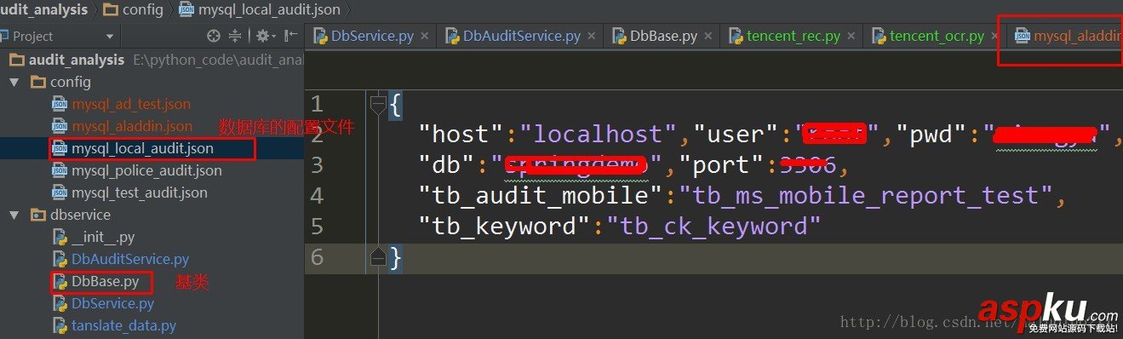1123x339 pixels.
Task: Open mysql_ad_test.json in the tree
Action: (x=131, y=105)
